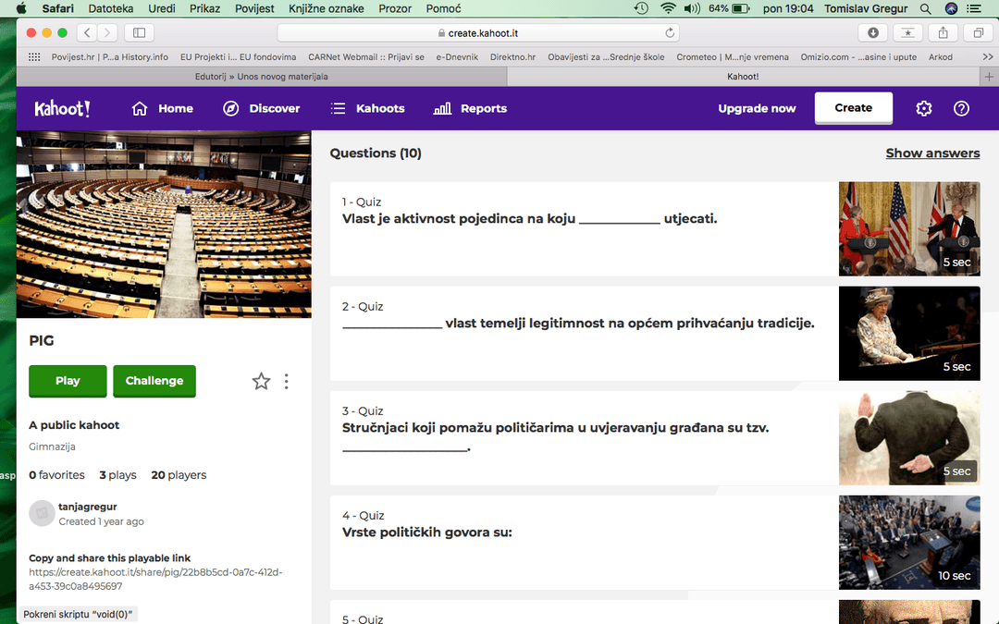The height and width of the screenshot is (624, 999).
Task: Go back with Safari back arrow
Action: point(87,32)
